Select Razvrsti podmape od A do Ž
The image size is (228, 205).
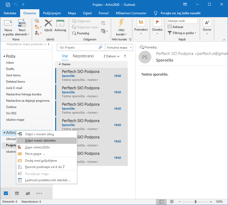[47, 167]
